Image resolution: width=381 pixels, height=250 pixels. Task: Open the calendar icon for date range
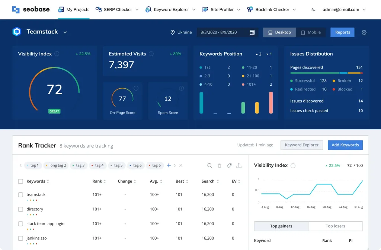coord(253,32)
